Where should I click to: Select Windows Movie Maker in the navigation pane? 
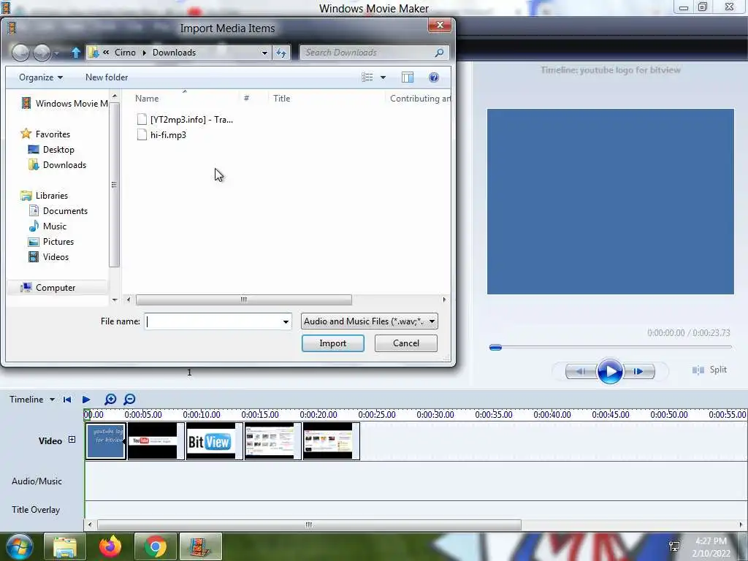64,104
